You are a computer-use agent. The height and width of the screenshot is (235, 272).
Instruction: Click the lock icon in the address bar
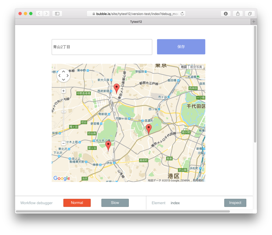click(94, 14)
